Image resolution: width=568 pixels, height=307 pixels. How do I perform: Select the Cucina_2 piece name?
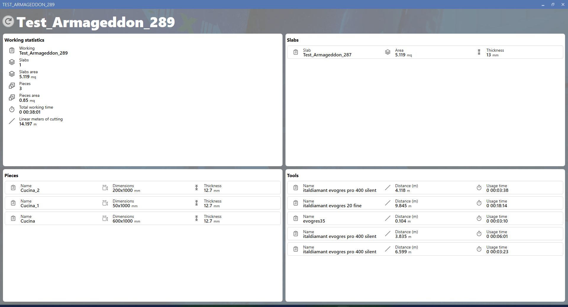click(x=30, y=190)
